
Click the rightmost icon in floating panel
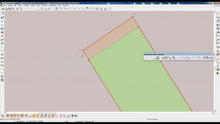211,58
